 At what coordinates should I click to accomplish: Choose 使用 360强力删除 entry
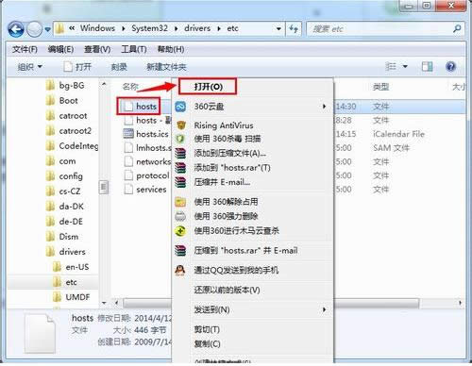(253, 216)
